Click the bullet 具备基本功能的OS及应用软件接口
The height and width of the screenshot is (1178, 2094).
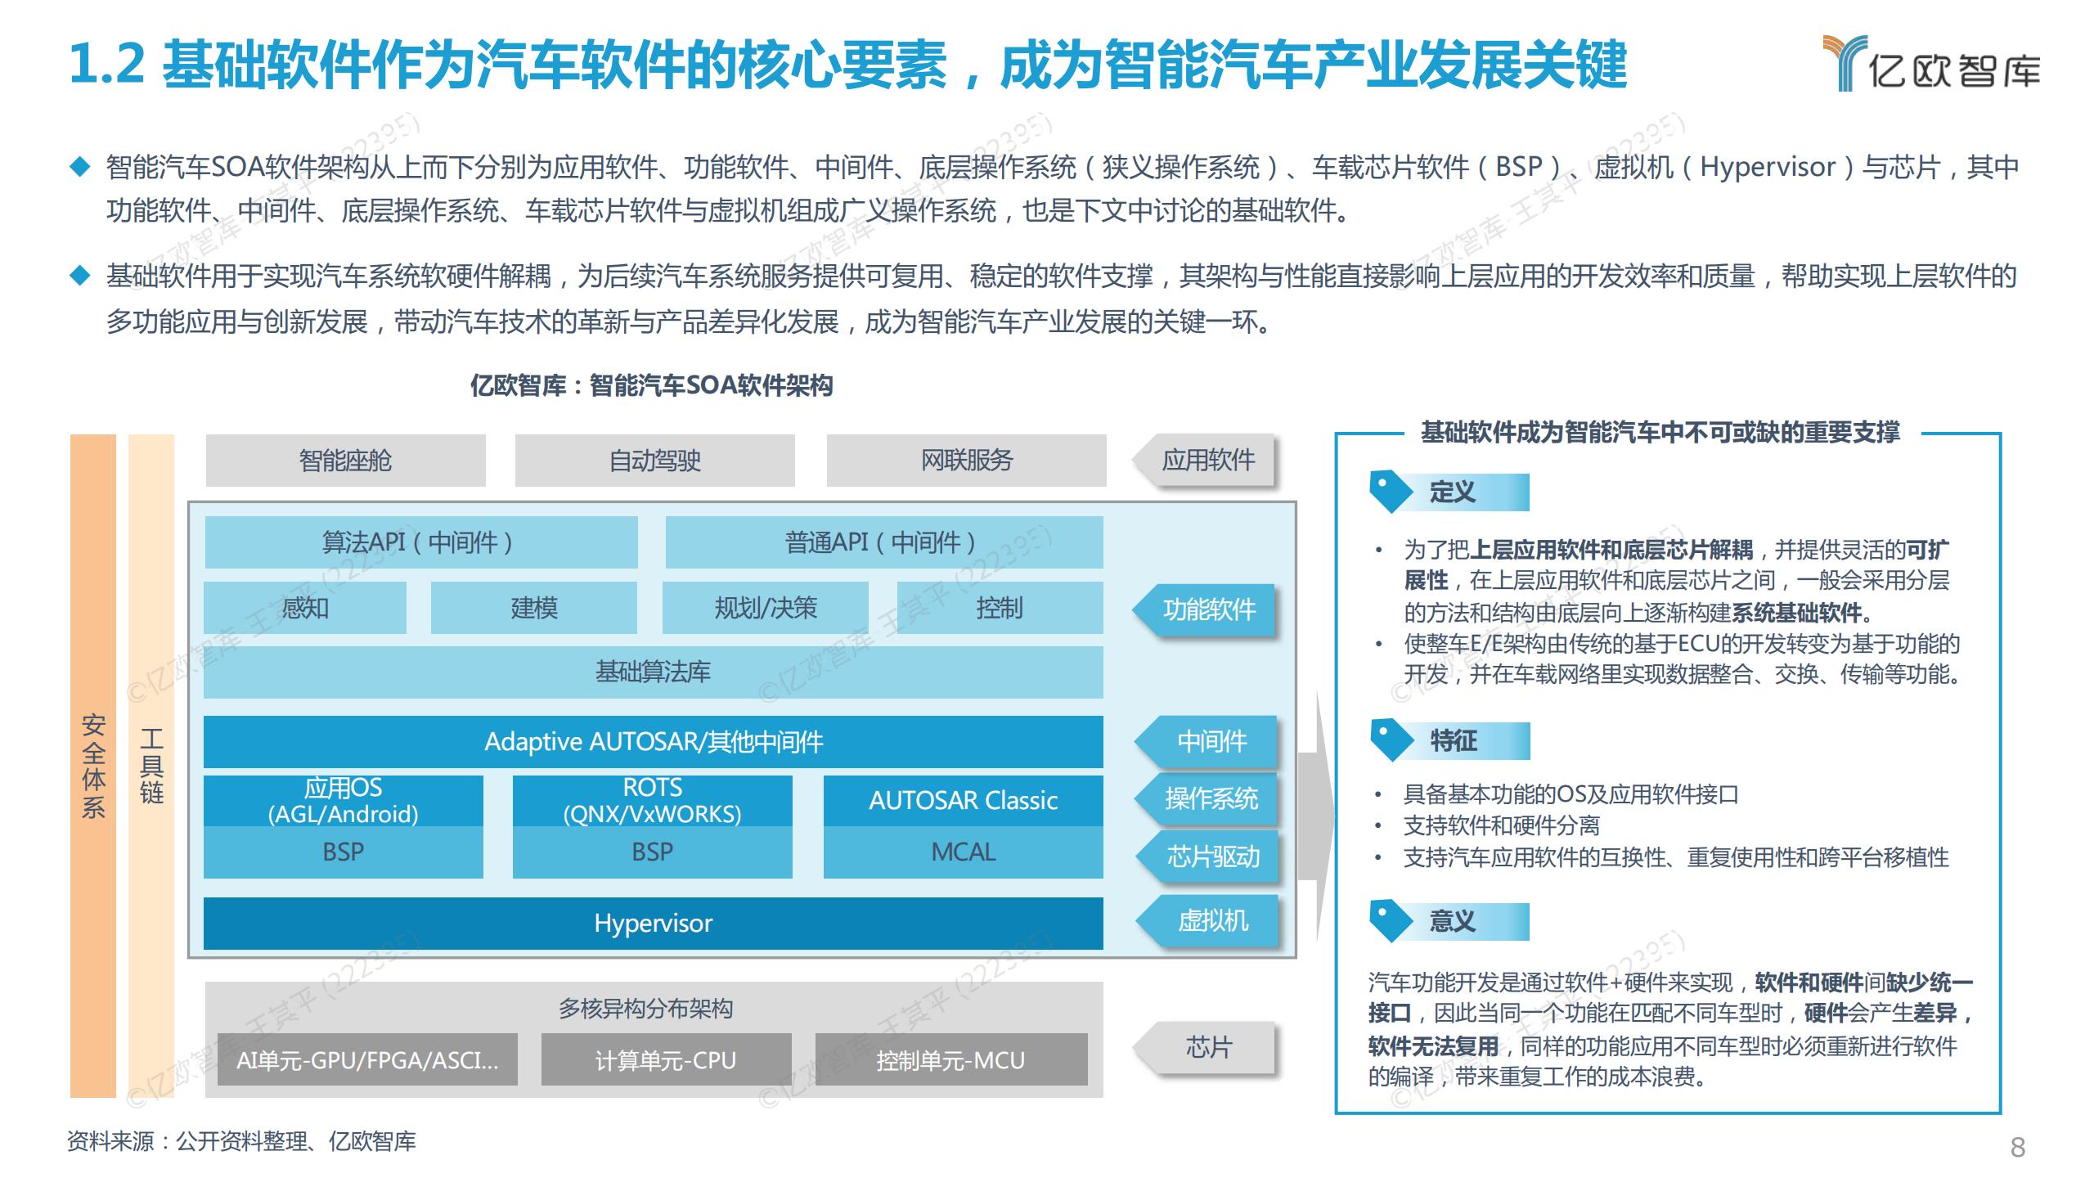pos(1571,794)
